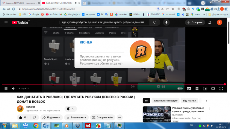
Task: Click Створити кліп button
Action: click(102, 117)
